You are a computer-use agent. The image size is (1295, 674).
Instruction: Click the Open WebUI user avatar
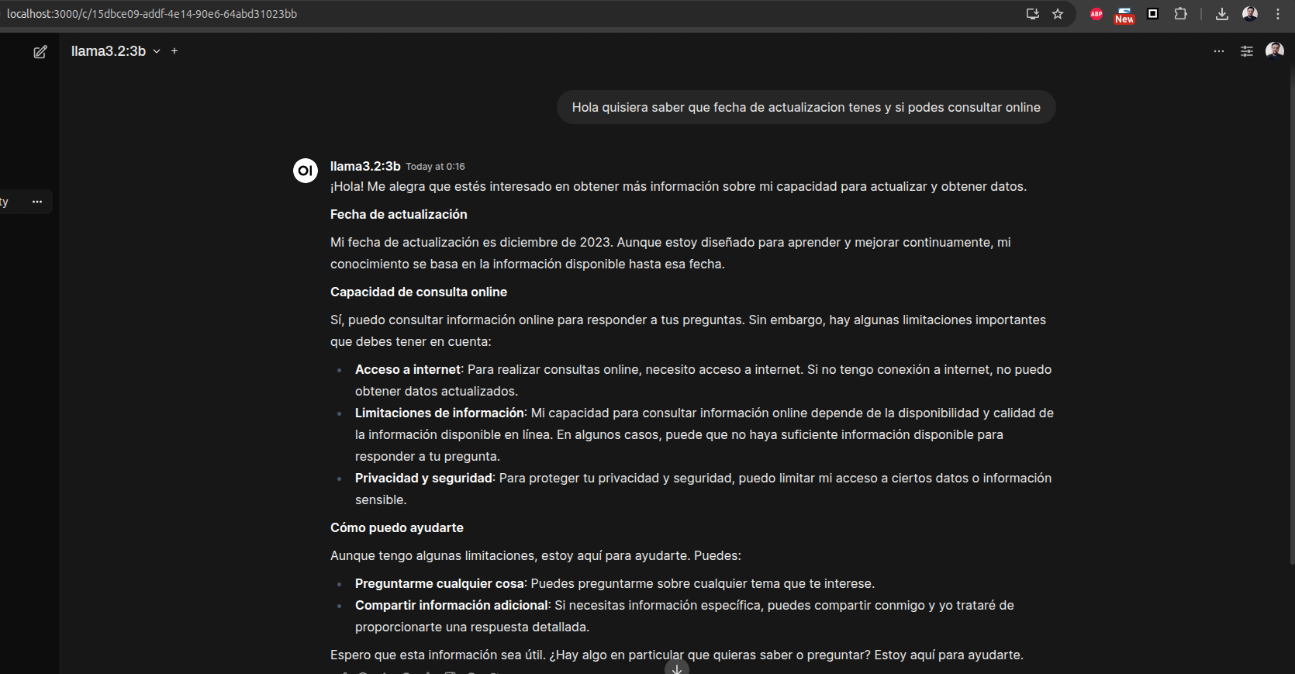point(1274,51)
